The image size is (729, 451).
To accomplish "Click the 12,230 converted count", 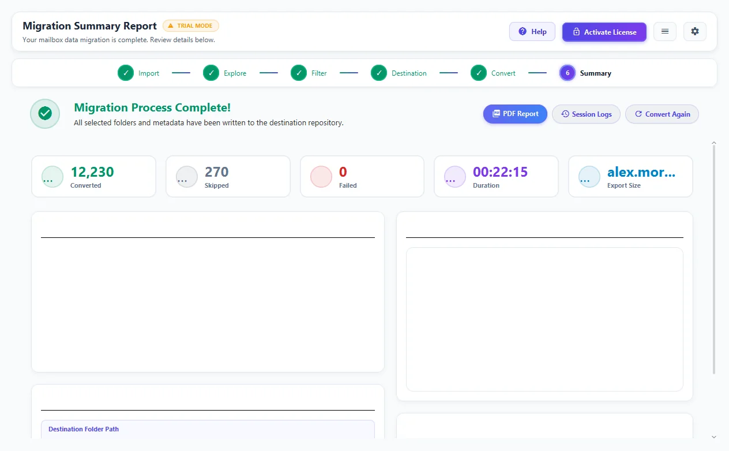I will coord(92,172).
